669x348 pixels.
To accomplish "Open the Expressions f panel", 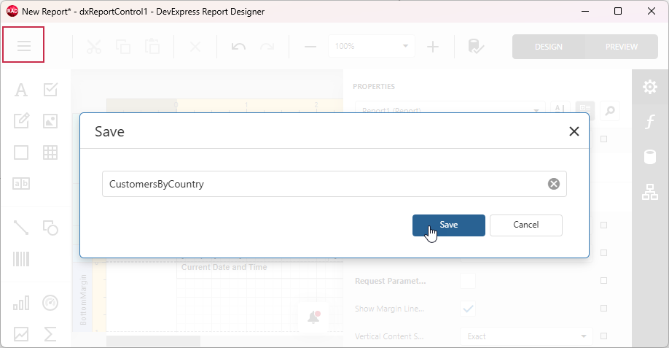I will (650, 122).
